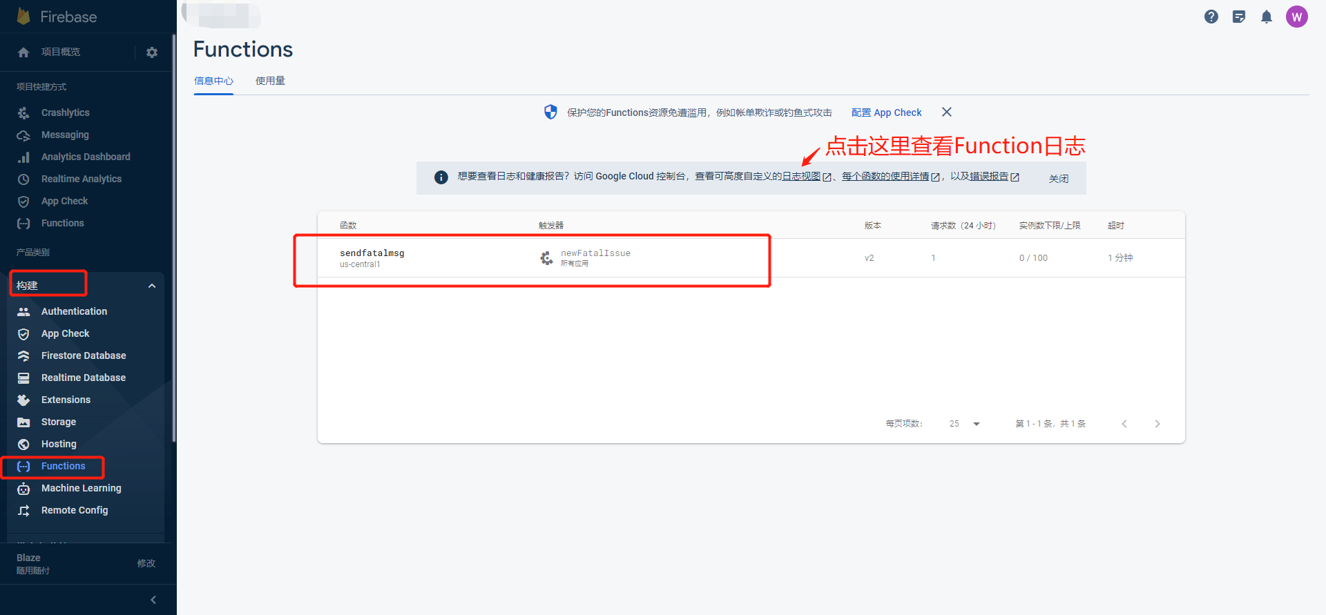Image resolution: width=1326 pixels, height=615 pixels.
Task: Collapse the 构建 category section
Action: pos(152,286)
